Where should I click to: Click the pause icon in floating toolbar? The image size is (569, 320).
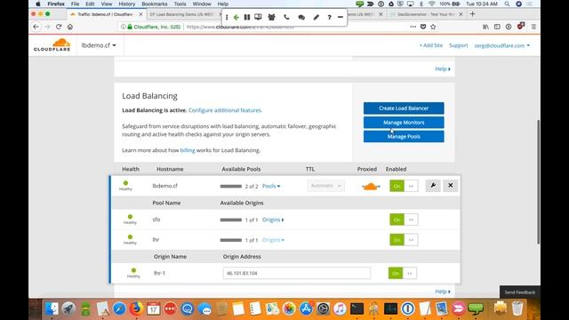pos(247,17)
